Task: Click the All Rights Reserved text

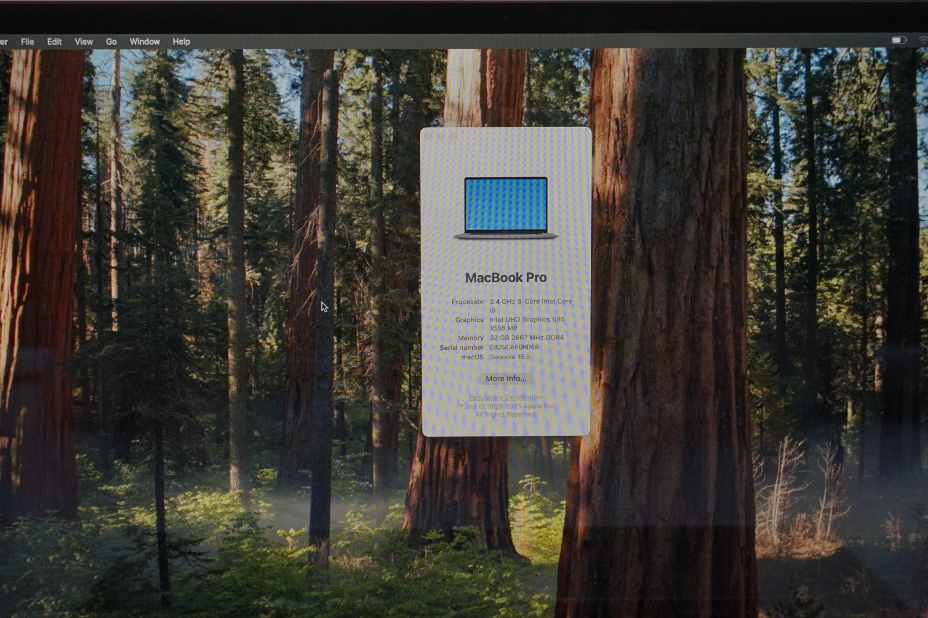Action: coord(506,414)
